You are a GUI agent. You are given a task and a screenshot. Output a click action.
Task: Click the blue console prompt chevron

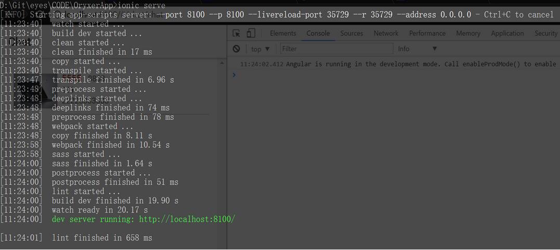pos(234,75)
